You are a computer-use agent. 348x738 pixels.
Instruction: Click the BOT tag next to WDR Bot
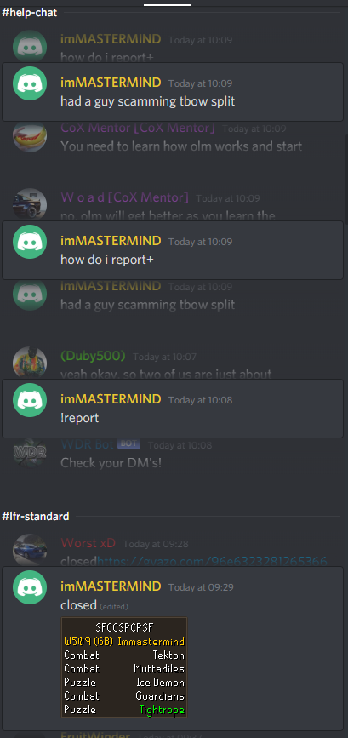pyautogui.click(x=128, y=443)
